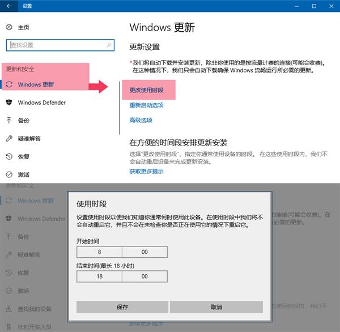Click the 查找设置 search field
The width and height of the screenshot is (340, 332).
tap(60, 45)
